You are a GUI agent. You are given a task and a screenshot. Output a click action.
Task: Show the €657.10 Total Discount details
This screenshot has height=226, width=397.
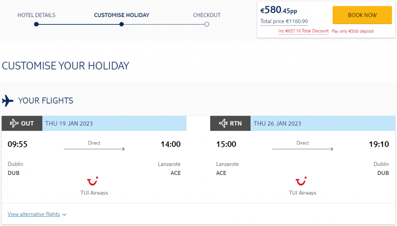pyautogui.click(x=304, y=31)
